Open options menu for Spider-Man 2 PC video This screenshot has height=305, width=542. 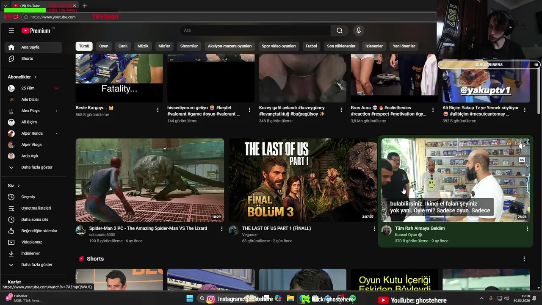coord(221,229)
